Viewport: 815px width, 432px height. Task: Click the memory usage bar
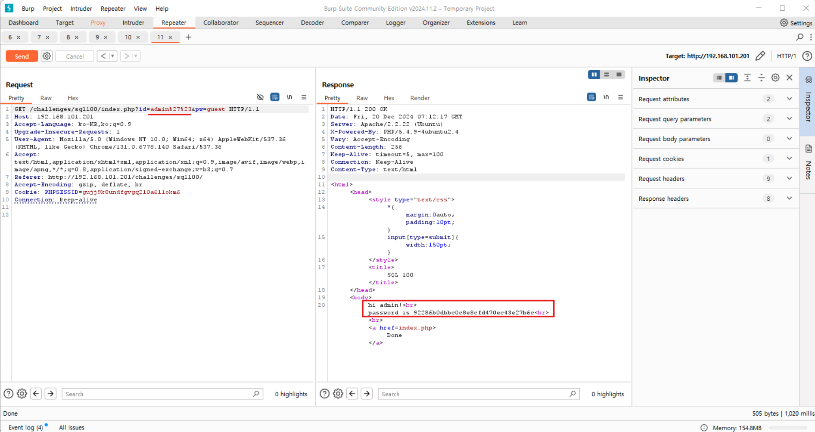coord(787,428)
